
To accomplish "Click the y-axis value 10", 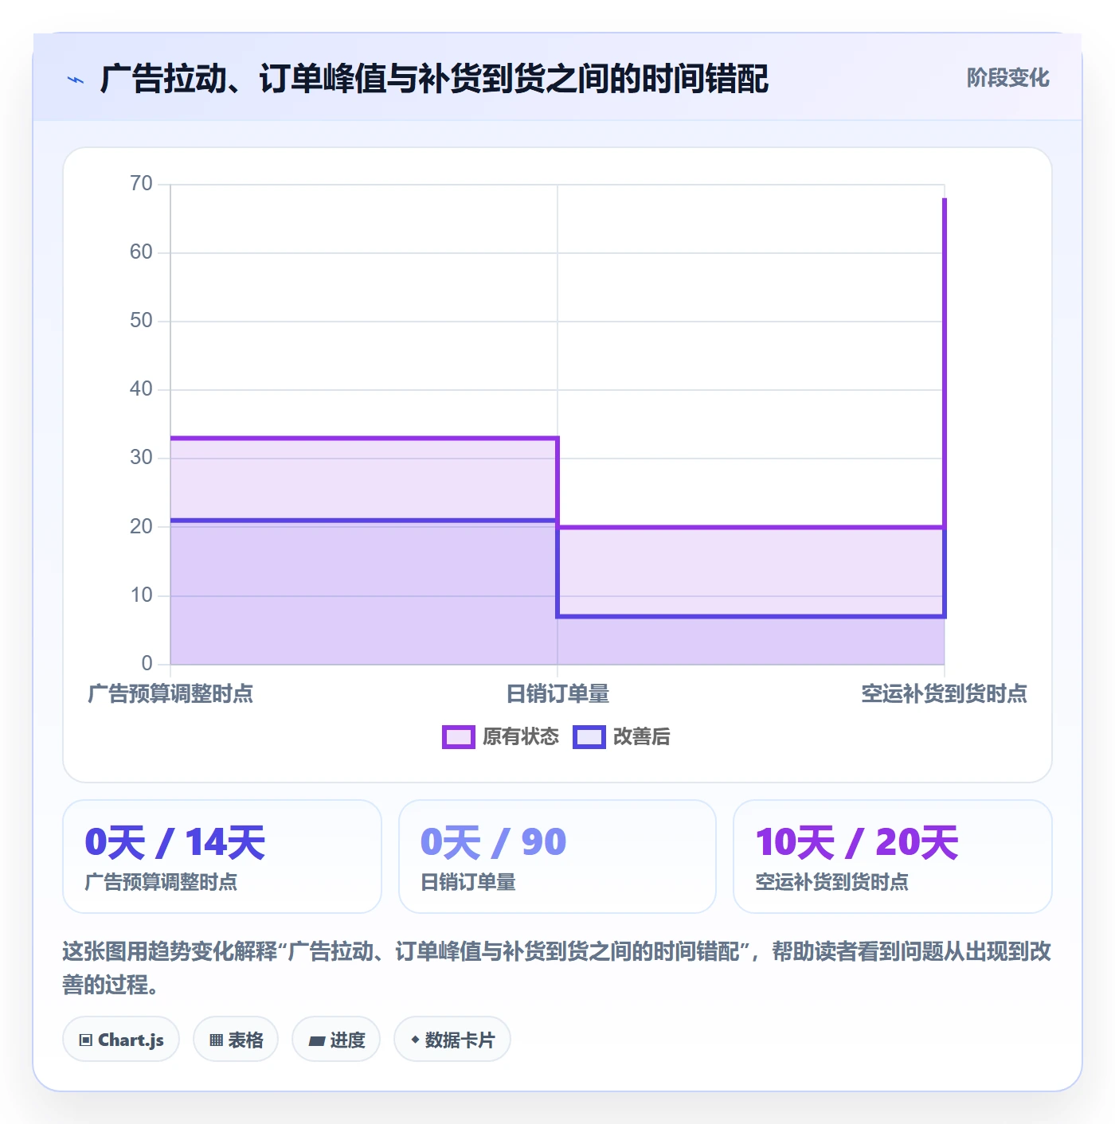I will [x=141, y=595].
